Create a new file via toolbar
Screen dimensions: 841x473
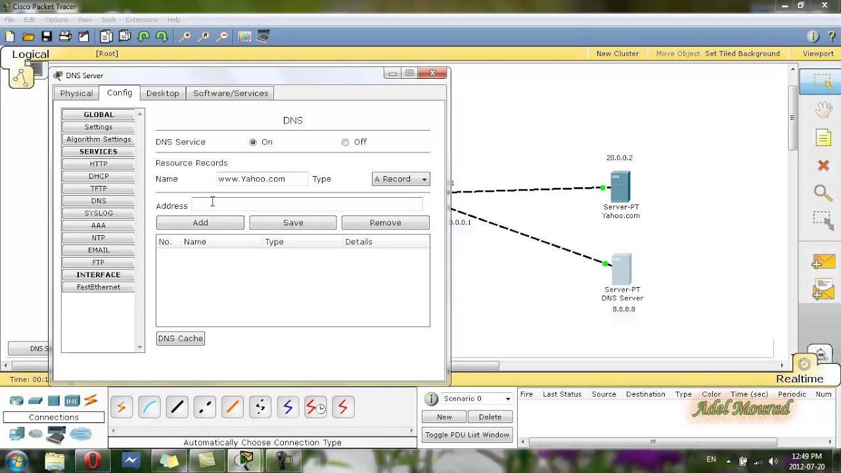pyautogui.click(x=10, y=37)
